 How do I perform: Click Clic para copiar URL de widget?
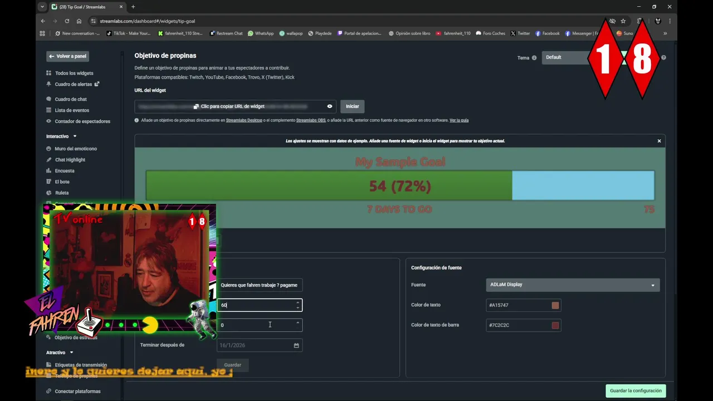click(232, 106)
